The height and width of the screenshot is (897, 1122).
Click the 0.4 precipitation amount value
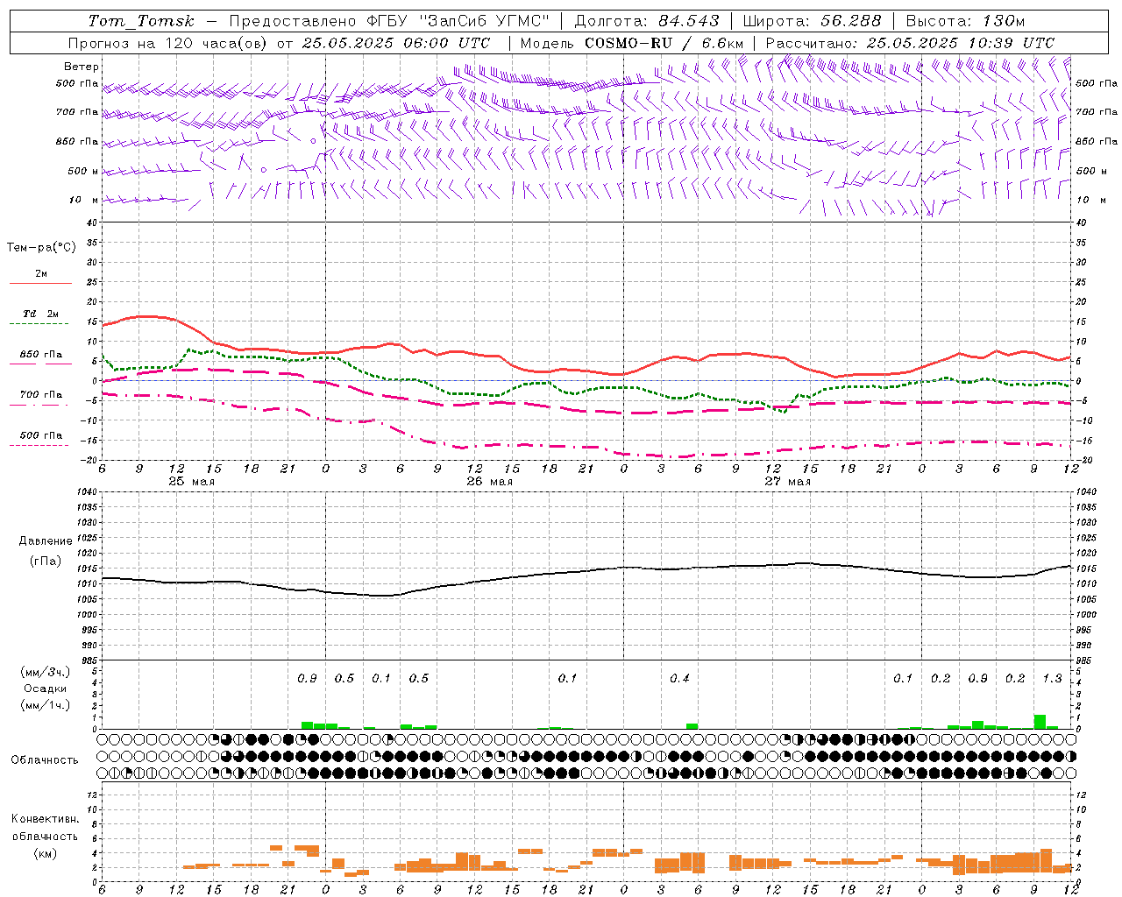coord(679,679)
